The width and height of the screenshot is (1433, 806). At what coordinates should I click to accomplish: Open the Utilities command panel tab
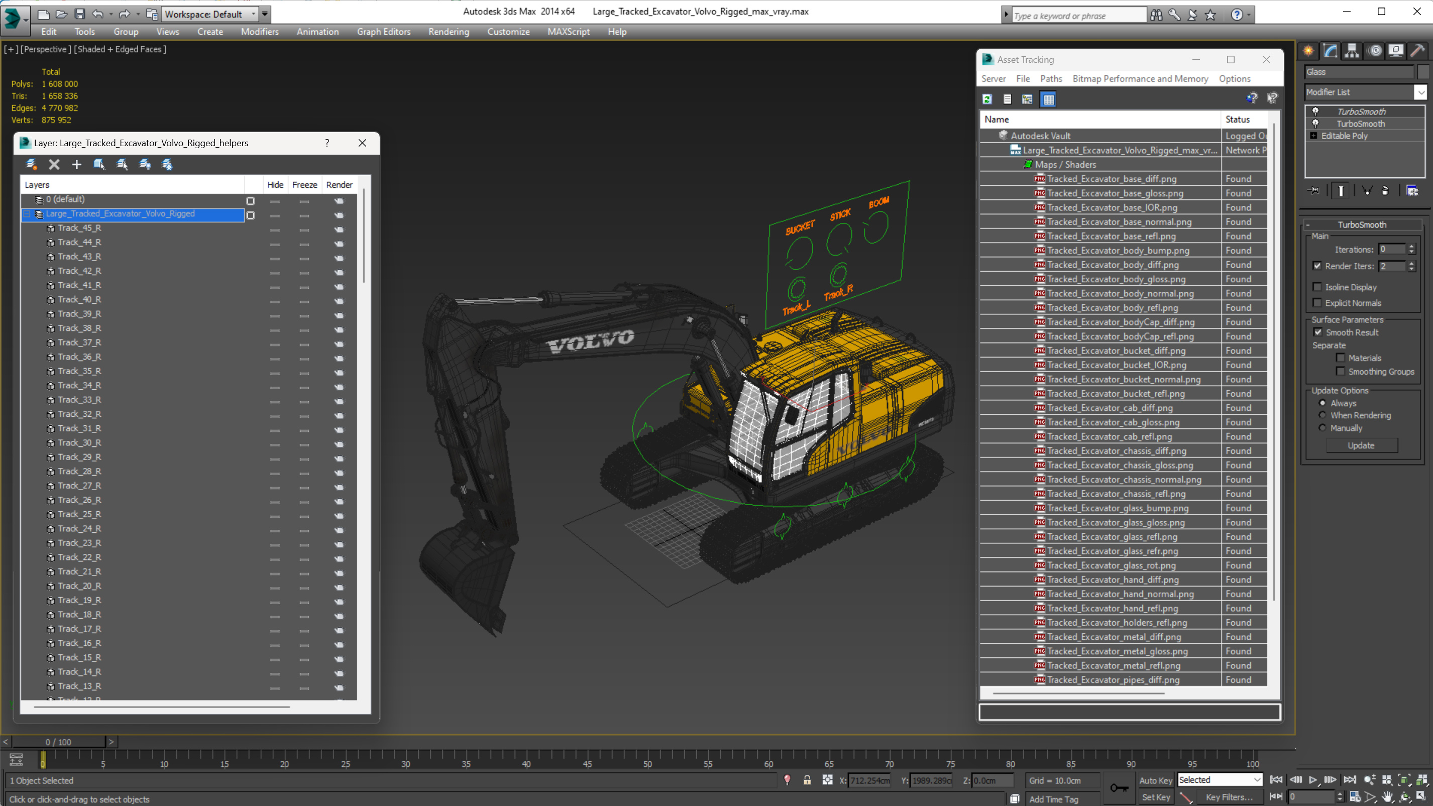(x=1418, y=51)
